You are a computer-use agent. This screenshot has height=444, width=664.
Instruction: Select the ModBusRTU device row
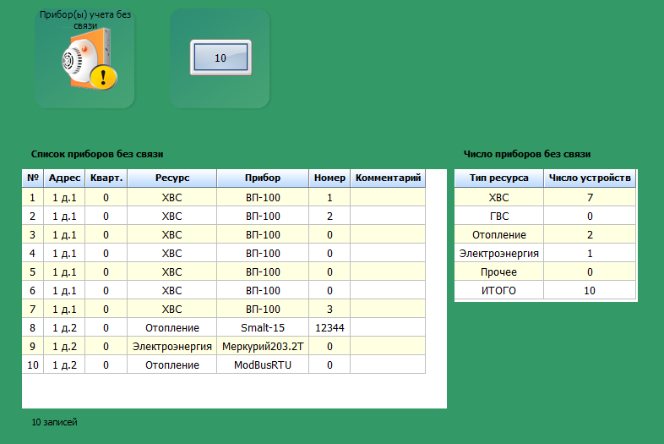pos(263,365)
